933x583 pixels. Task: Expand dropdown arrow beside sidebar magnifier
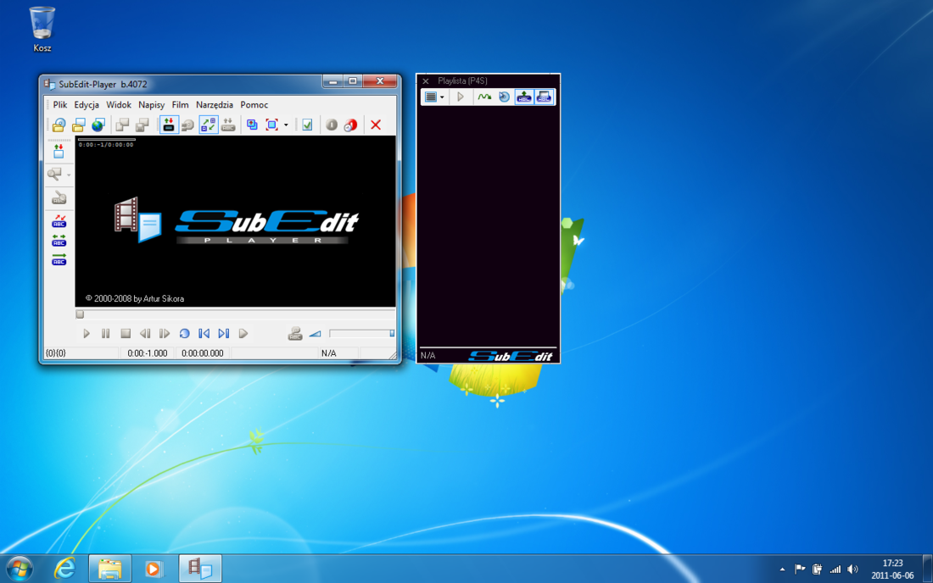(69, 175)
